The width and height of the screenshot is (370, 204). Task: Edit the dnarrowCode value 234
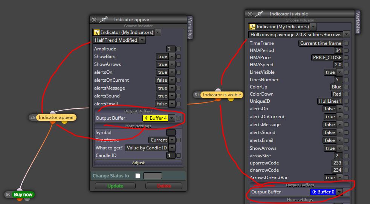pos(337,170)
